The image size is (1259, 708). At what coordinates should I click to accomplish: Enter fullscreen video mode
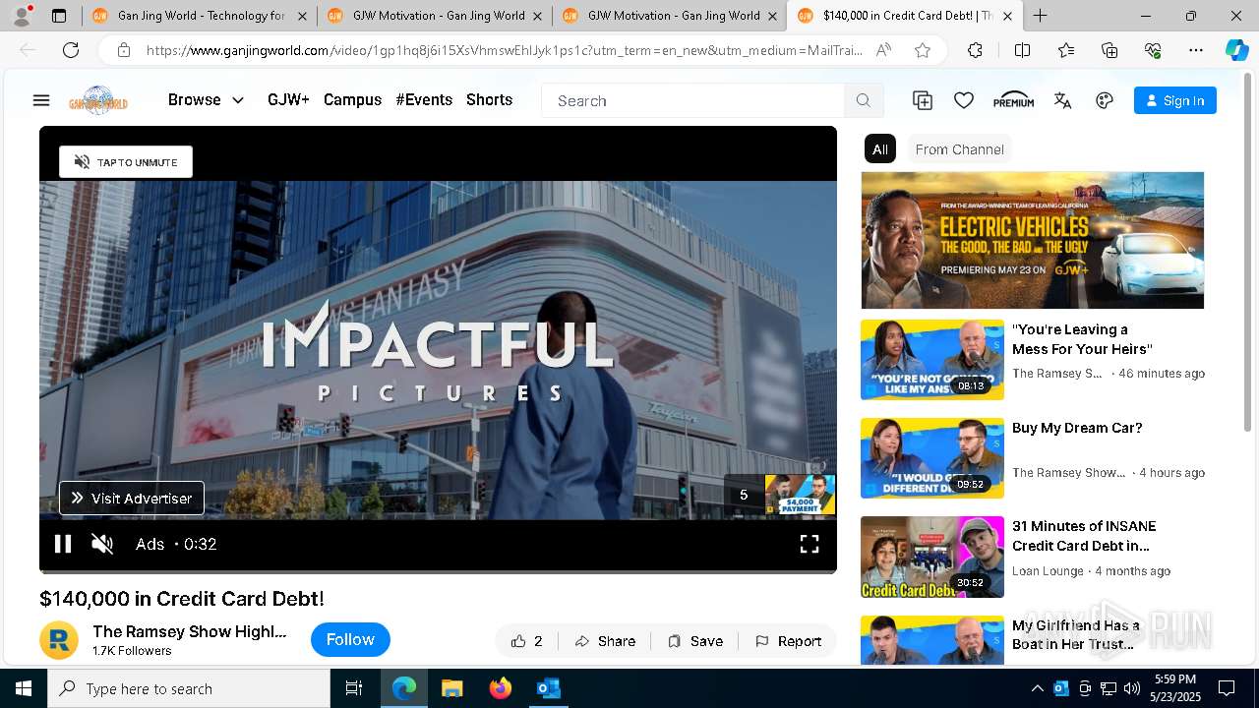point(809,544)
